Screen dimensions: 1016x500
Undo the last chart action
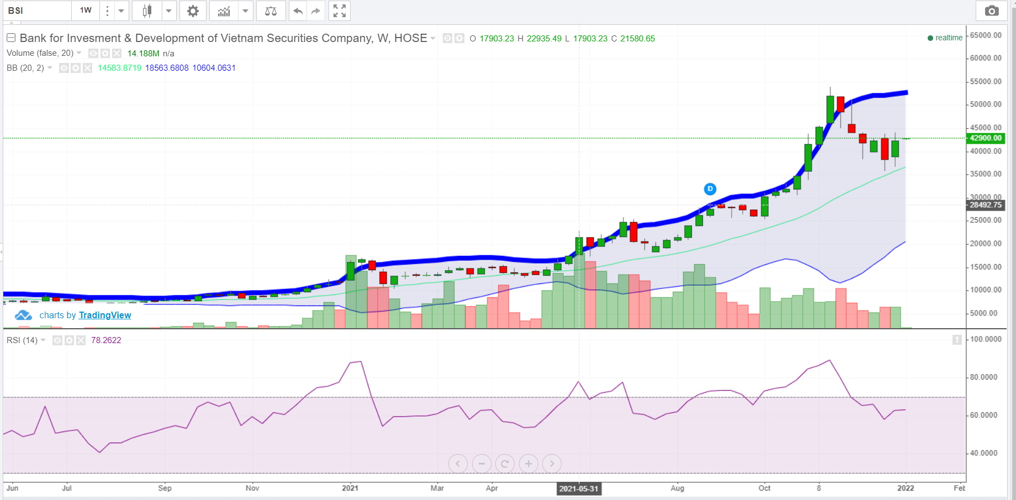pyautogui.click(x=298, y=11)
